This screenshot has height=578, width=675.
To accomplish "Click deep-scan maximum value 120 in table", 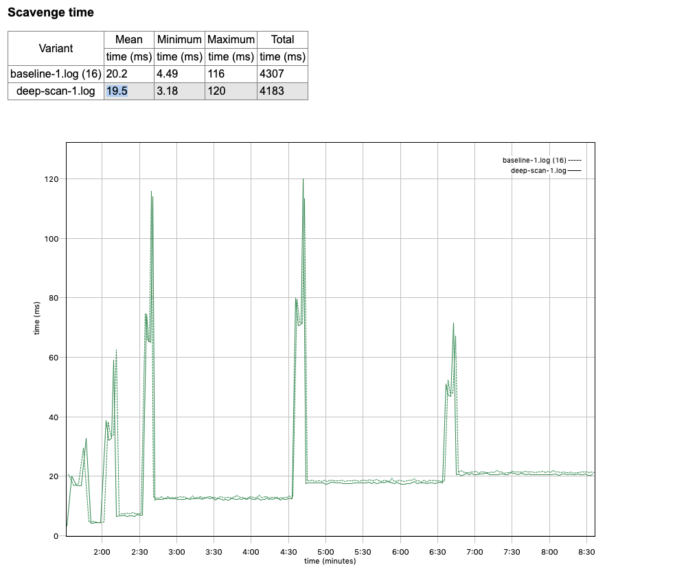I will (x=216, y=91).
